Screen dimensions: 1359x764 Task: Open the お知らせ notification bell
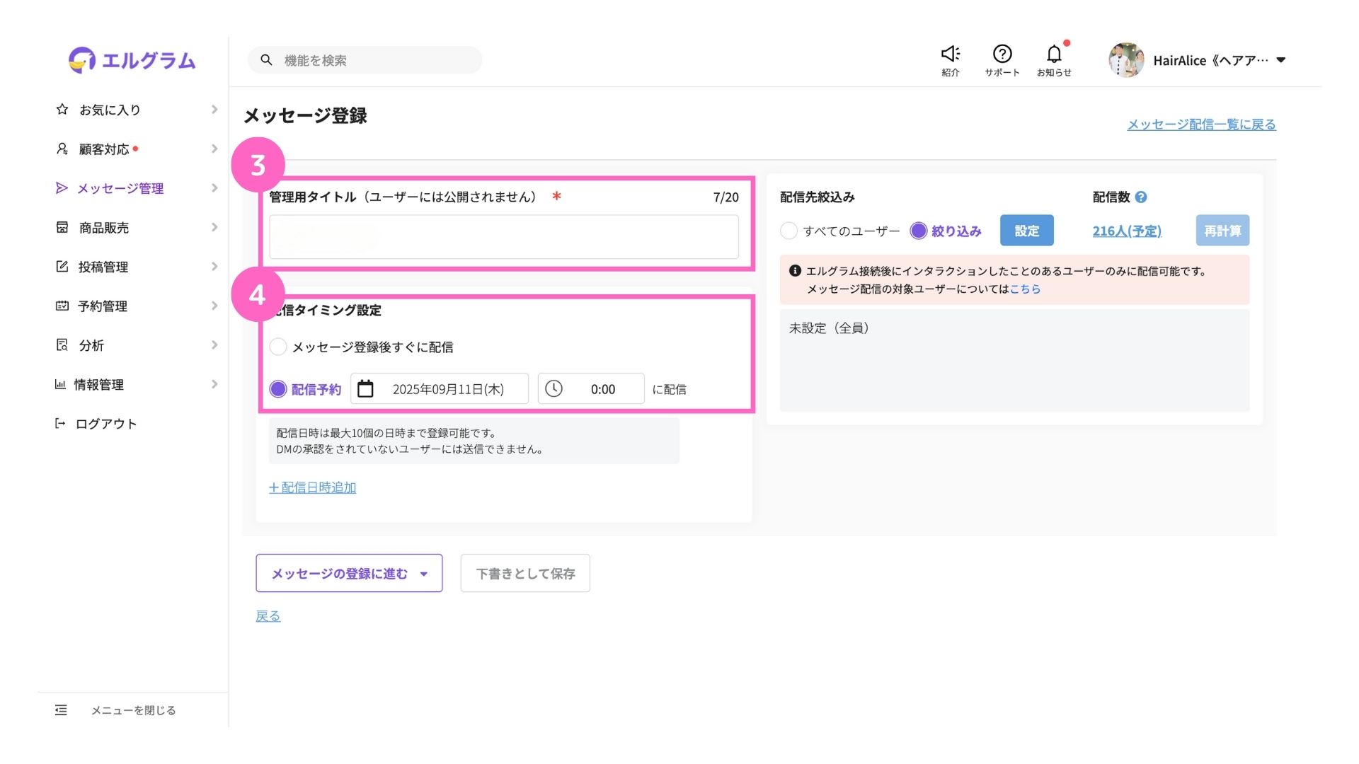[x=1053, y=54]
